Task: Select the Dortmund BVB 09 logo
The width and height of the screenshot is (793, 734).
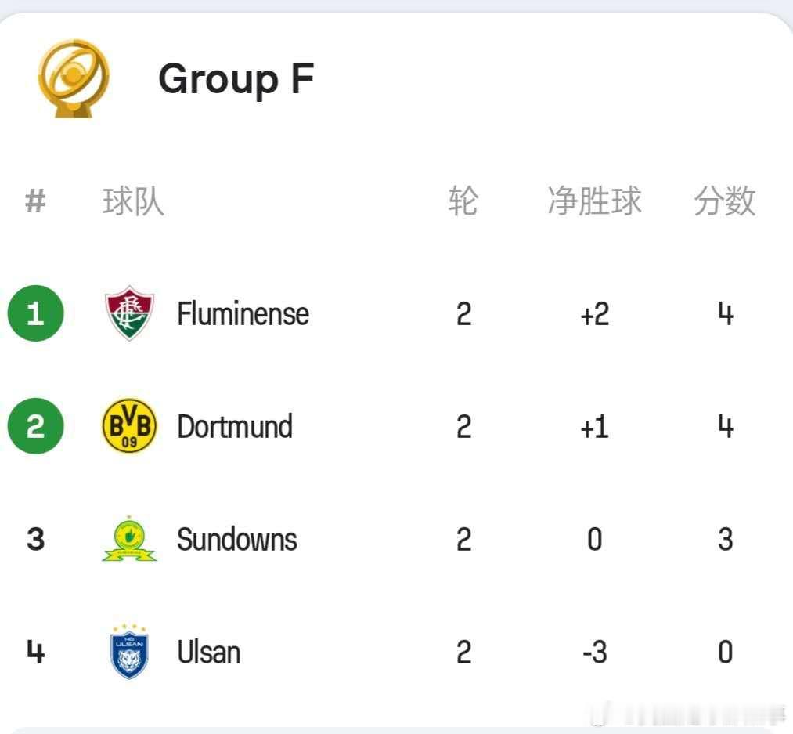Action: tap(129, 425)
